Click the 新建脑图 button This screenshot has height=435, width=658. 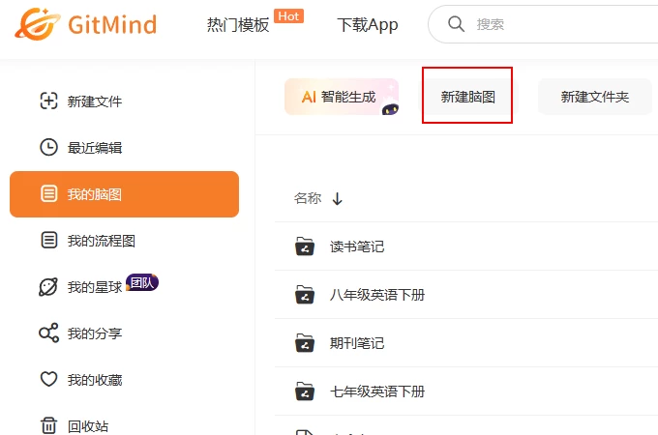point(468,97)
